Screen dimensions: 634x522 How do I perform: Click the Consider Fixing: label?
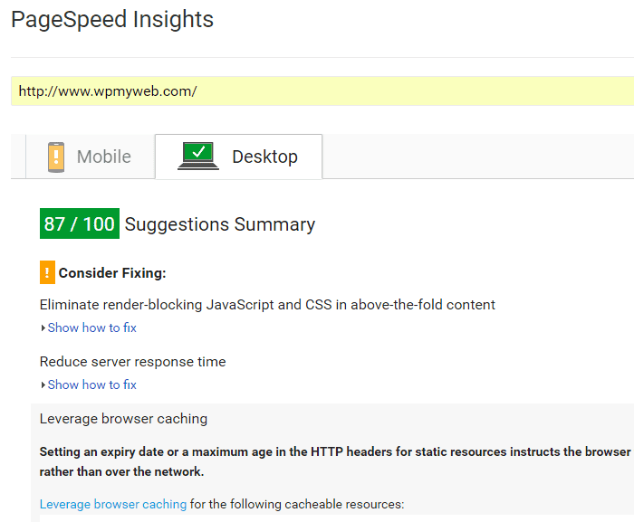112,273
